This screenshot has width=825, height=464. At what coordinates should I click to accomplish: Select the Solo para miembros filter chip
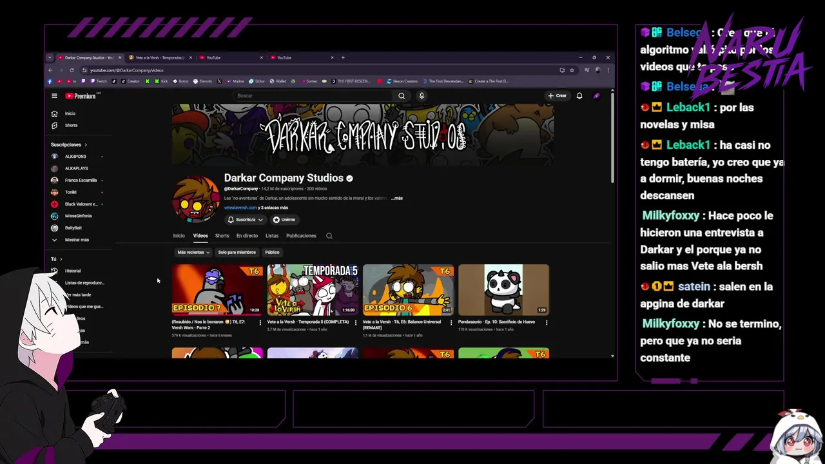click(x=237, y=253)
